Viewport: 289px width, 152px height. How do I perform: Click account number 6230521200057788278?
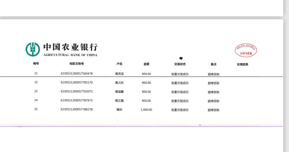coord(77,109)
